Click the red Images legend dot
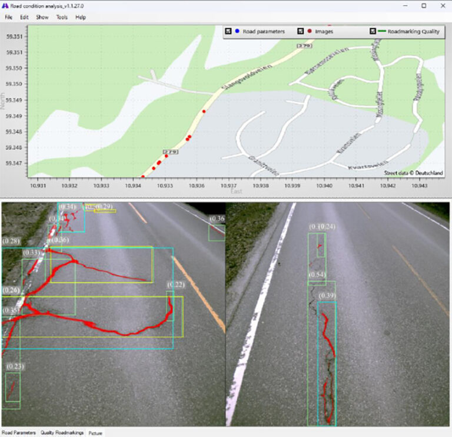The image size is (452, 437). tap(310, 31)
